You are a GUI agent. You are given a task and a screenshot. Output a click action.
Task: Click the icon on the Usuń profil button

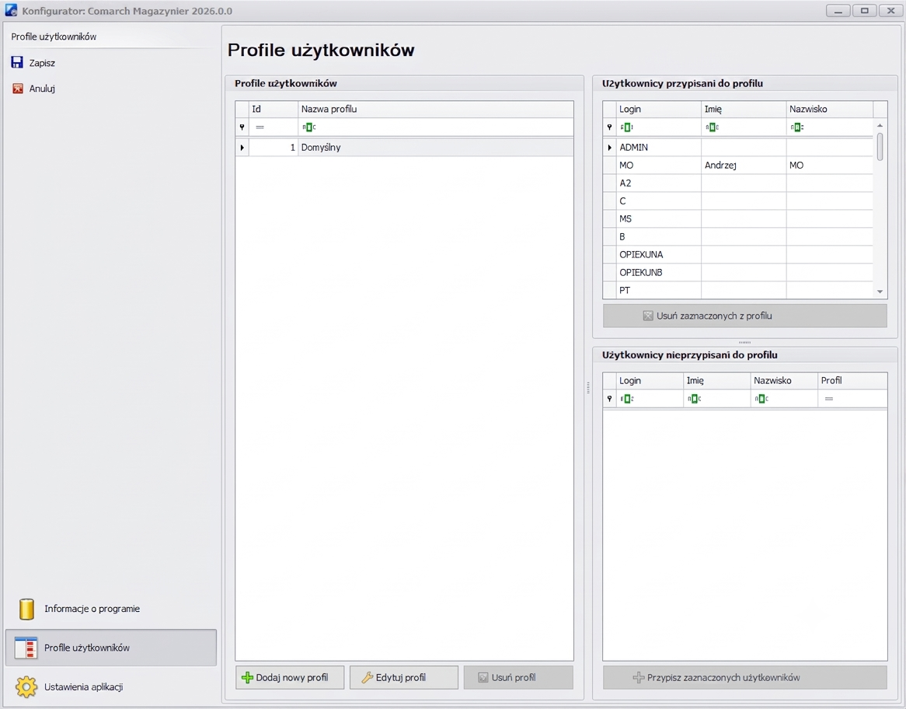point(483,678)
